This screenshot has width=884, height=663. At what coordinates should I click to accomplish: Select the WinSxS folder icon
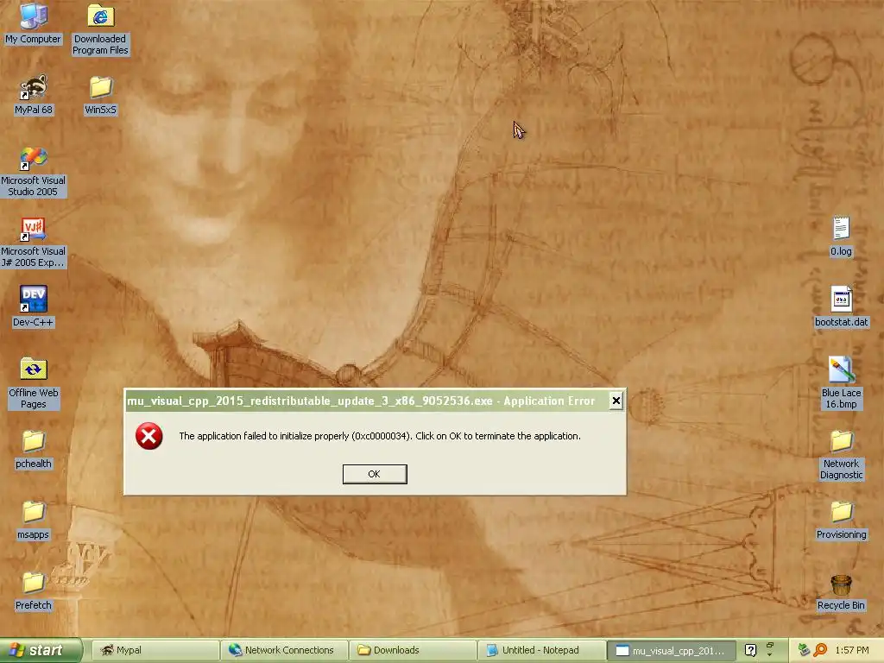100,95
